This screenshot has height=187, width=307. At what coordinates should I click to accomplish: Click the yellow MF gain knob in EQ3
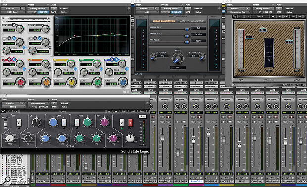coord(72,82)
